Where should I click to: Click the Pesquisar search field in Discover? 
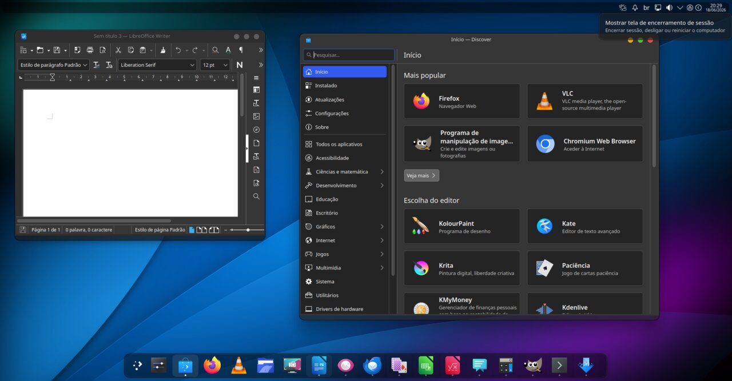349,55
